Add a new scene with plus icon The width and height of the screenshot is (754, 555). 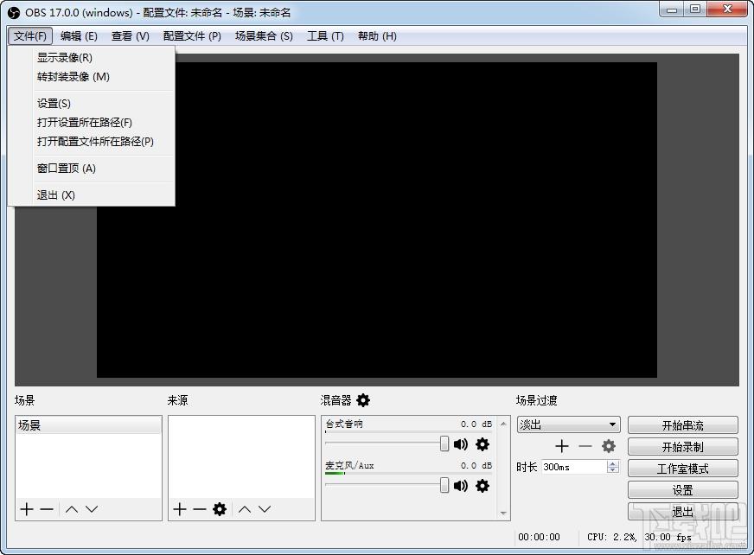point(27,509)
